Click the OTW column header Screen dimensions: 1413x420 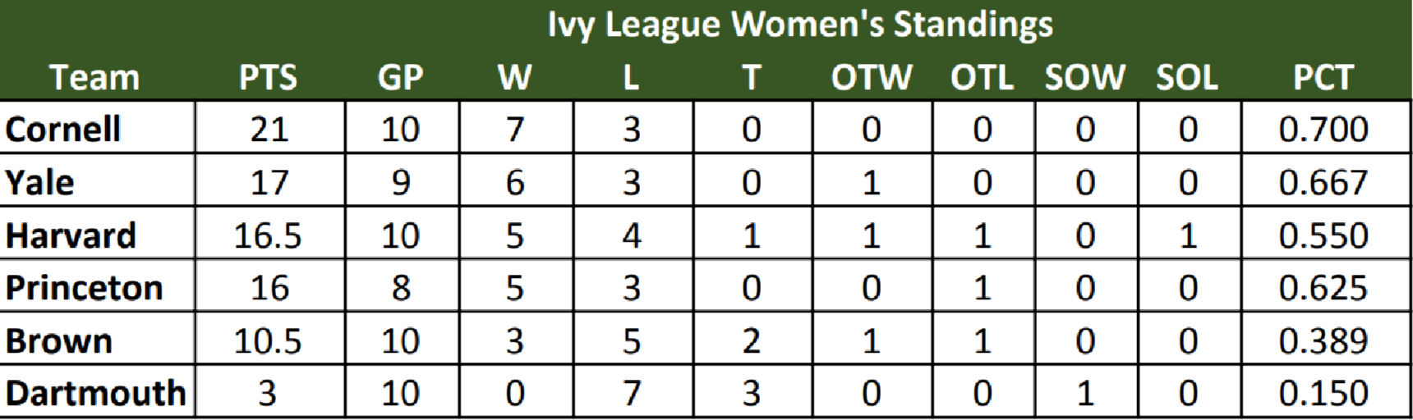click(x=871, y=78)
